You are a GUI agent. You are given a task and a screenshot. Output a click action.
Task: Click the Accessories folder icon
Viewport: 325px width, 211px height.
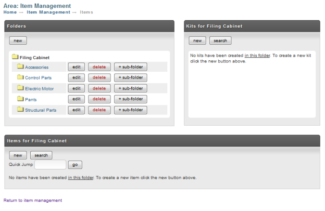pyautogui.click(x=20, y=66)
